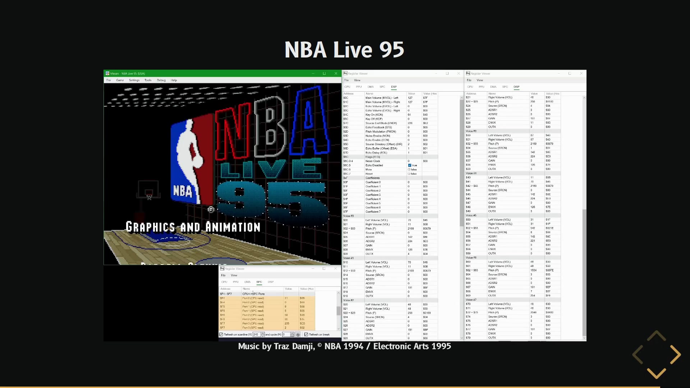Switch to CPU tab in bottom Register Viewer

pyautogui.click(x=224, y=282)
